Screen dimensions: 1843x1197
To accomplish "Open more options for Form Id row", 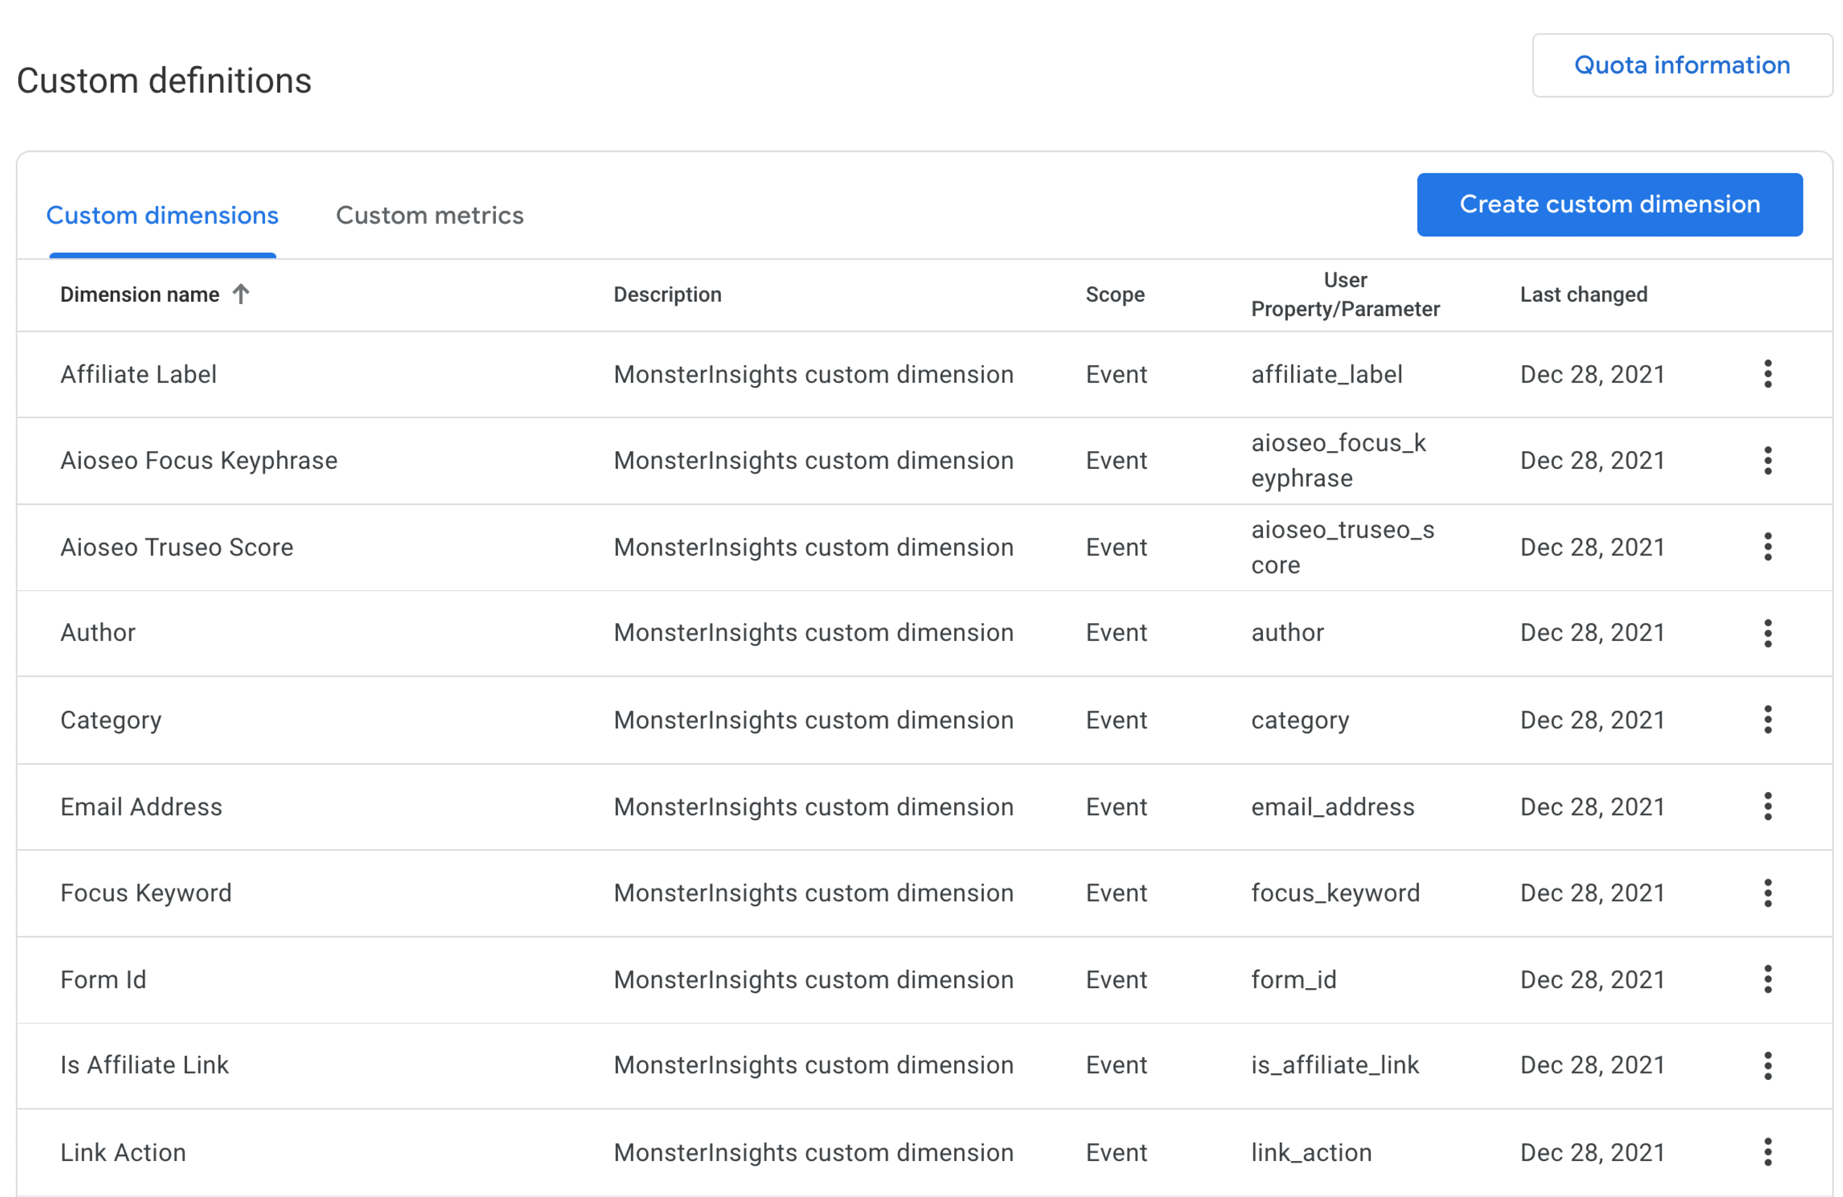I will click(1768, 979).
